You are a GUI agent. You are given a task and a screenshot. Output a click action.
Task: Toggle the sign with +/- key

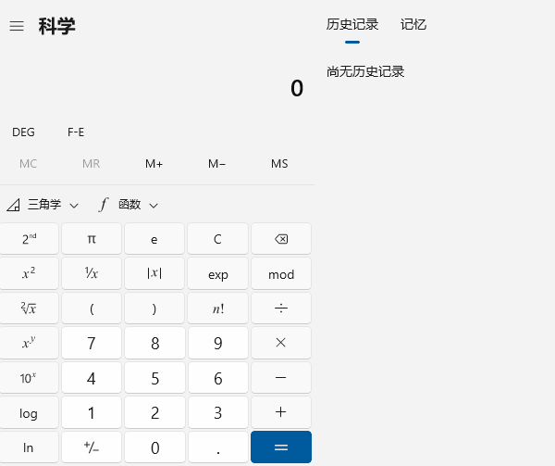(92, 447)
